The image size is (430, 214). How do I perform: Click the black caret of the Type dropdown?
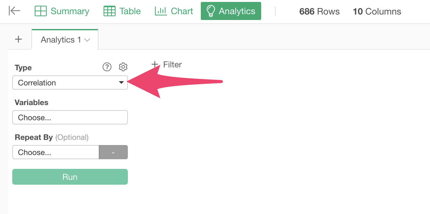point(121,83)
